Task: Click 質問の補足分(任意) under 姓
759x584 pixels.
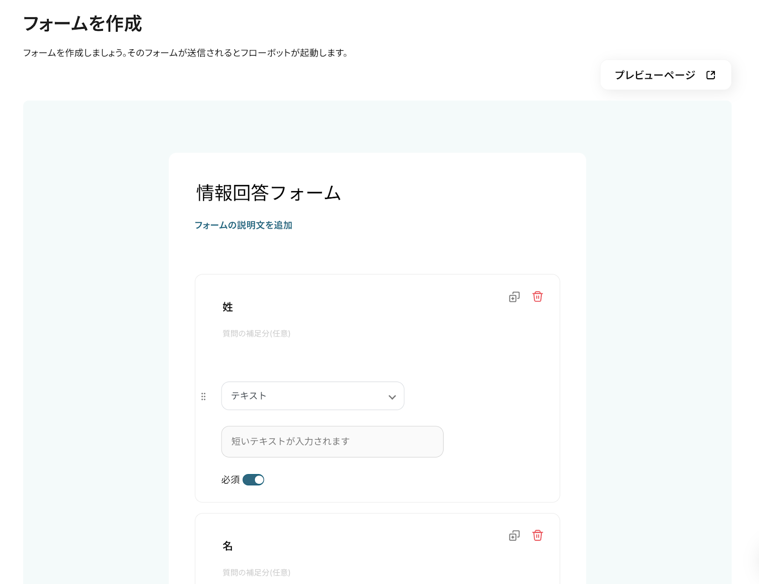Action: tap(257, 334)
